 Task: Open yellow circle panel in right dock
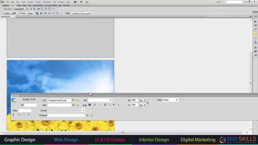pos(255,34)
